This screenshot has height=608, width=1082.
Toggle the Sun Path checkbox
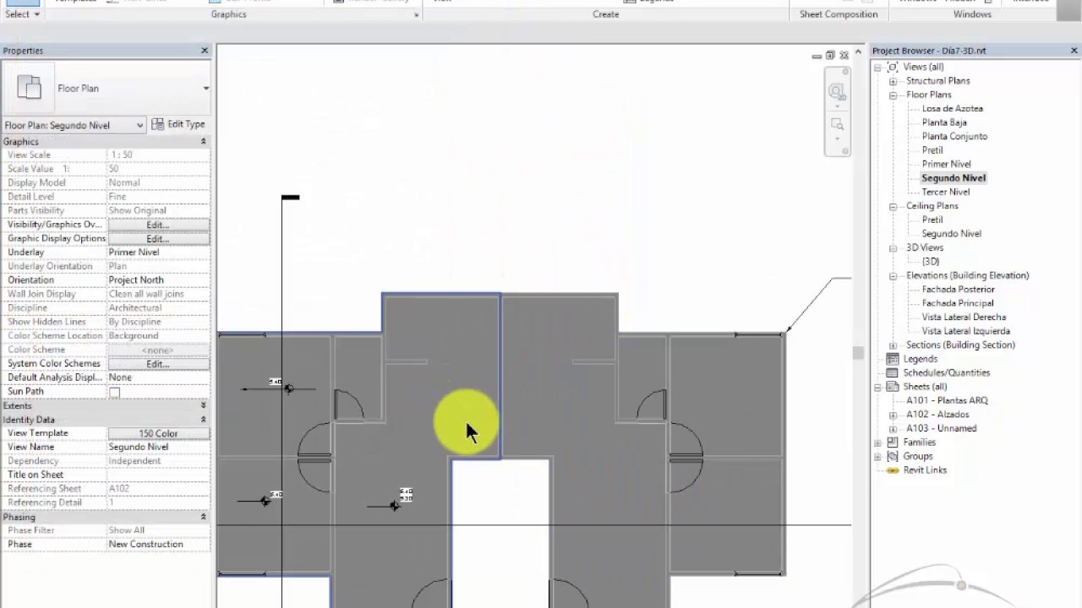[114, 392]
